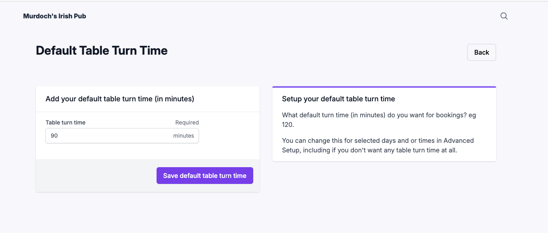548x233 pixels.
Task: Click the purple top border of help card
Action: point(384,87)
